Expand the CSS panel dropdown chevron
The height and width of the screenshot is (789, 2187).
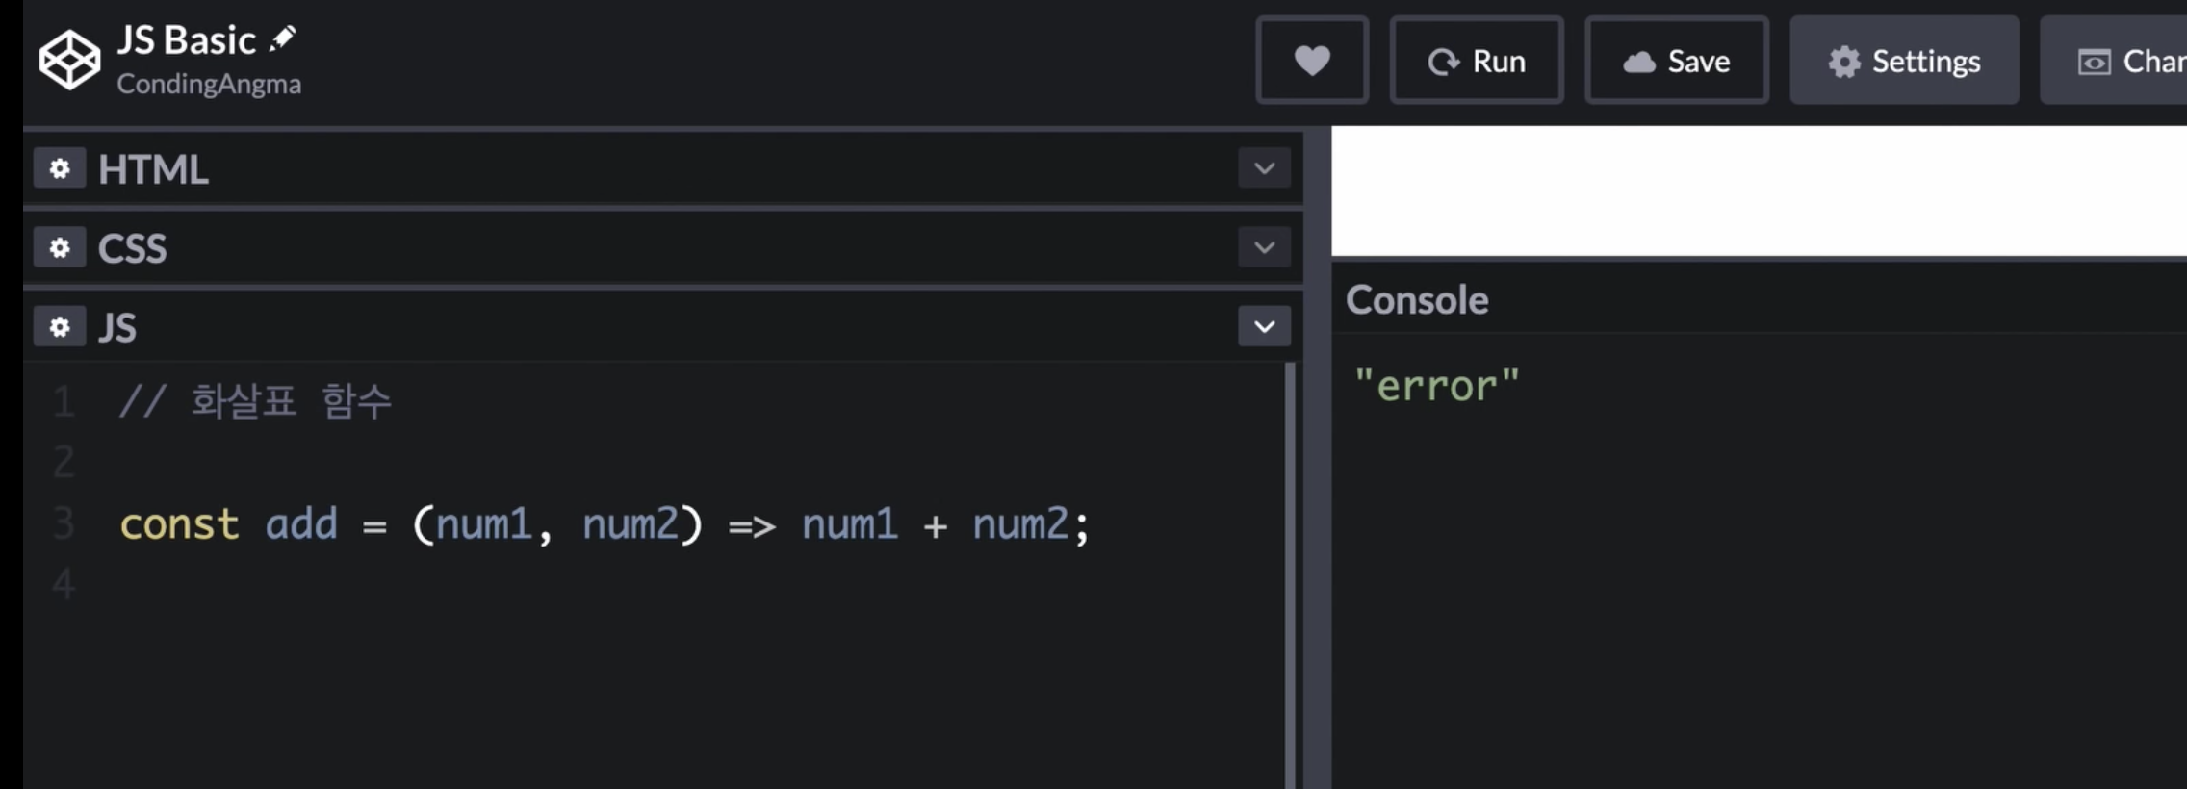(x=1264, y=247)
